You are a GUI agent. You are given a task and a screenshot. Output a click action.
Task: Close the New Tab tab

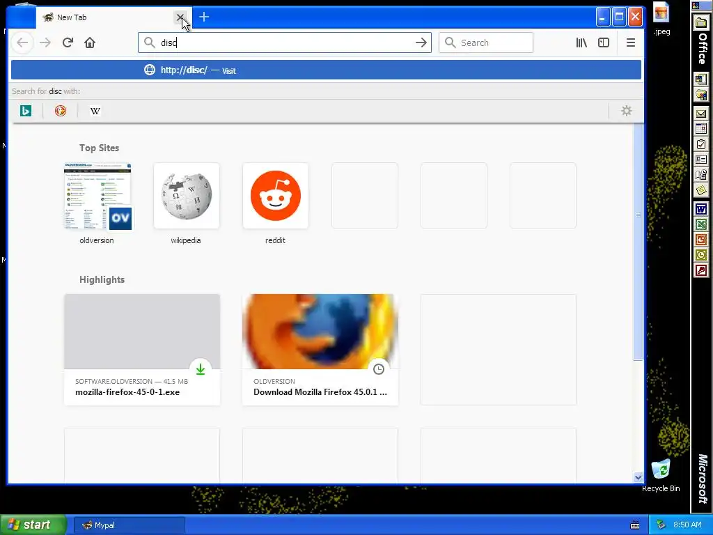pos(180,17)
